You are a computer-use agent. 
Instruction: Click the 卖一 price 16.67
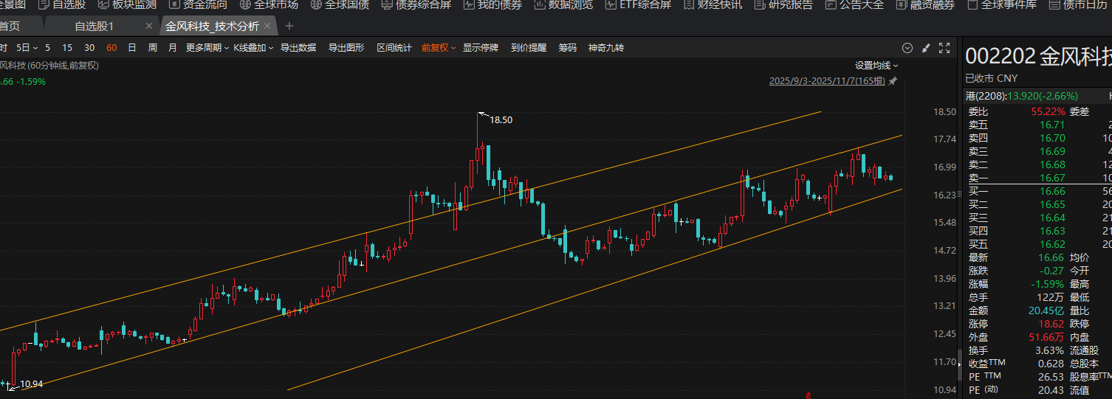click(x=1053, y=178)
